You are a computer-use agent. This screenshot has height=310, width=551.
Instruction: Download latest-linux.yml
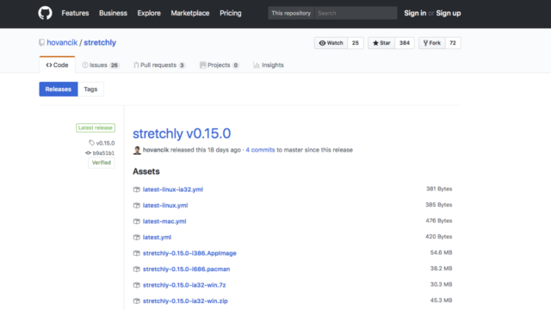165,205
